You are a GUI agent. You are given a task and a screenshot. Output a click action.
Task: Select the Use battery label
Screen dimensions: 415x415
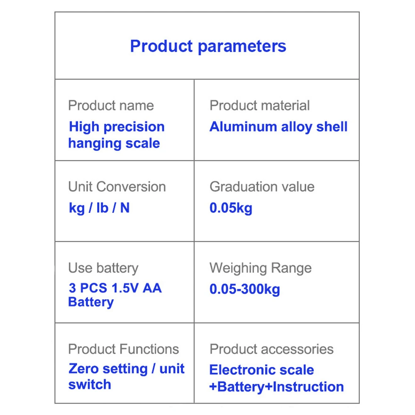coord(103,268)
